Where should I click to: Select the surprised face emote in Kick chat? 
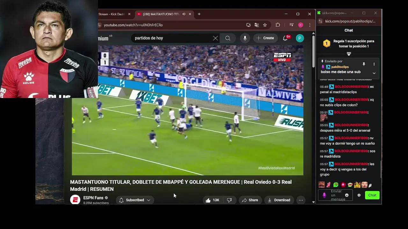click(x=364, y=185)
